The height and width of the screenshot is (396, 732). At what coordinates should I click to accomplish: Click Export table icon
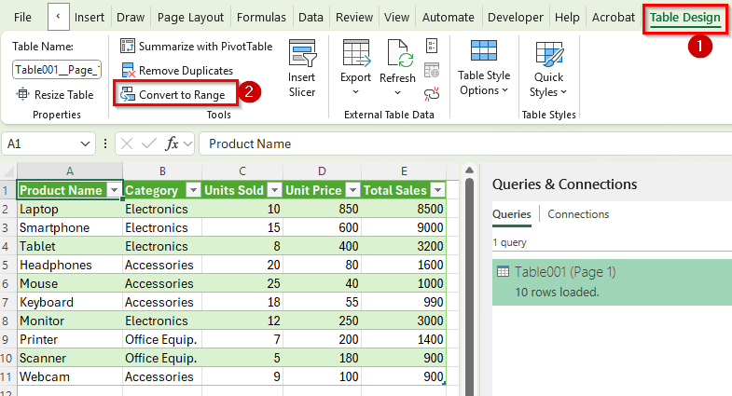point(356,53)
